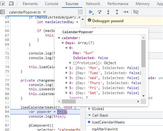The height and width of the screenshot is (131, 163).
Task: Click maxSelectedDay on line 64
Action: (x=59, y=22)
